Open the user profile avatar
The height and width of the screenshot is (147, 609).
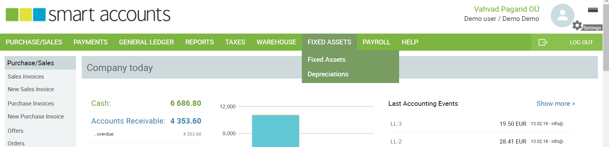[x=562, y=15]
